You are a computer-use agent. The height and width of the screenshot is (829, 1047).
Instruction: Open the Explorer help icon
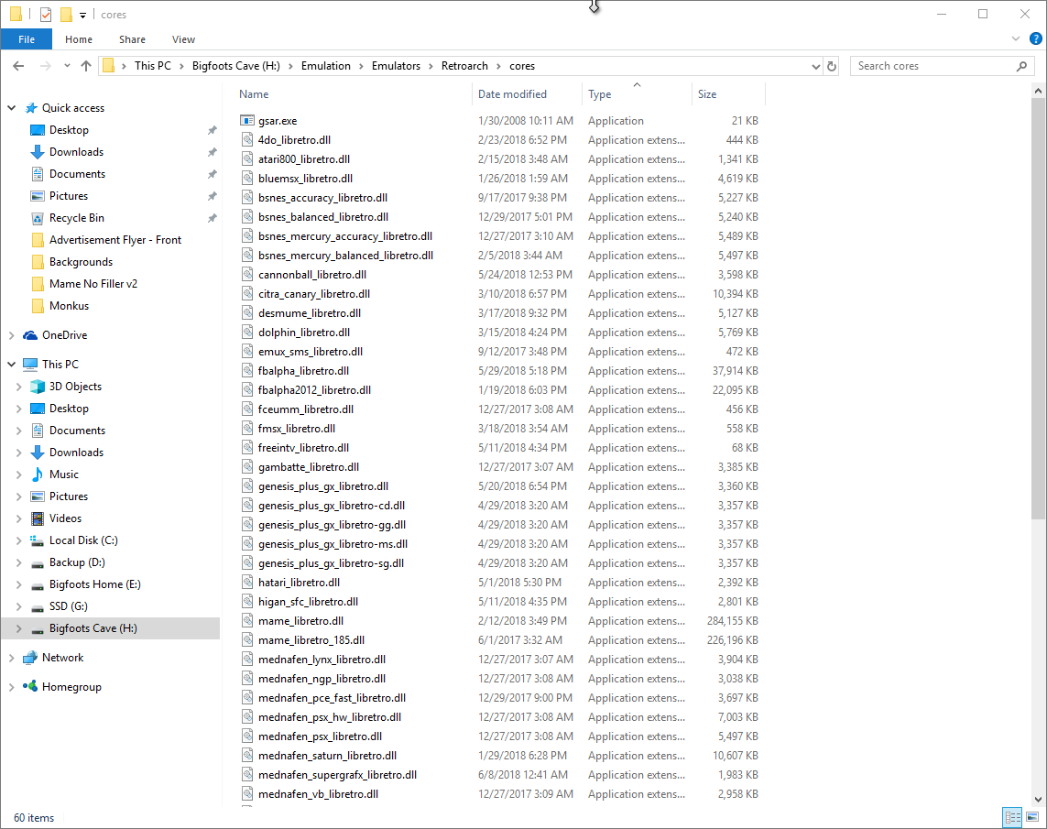(x=1036, y=38)
